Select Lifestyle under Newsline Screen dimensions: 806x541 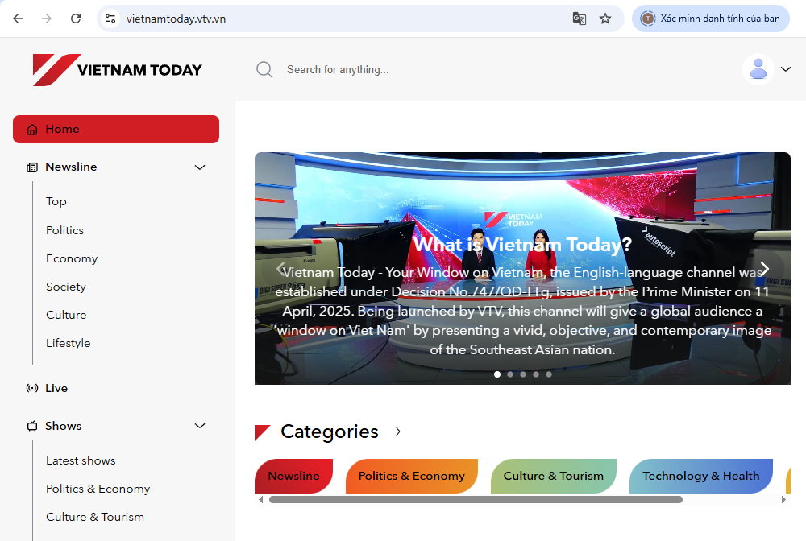click(68, 344)
